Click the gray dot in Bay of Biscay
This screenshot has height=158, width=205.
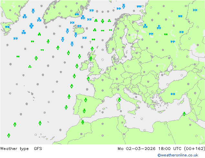pos(87,89)
